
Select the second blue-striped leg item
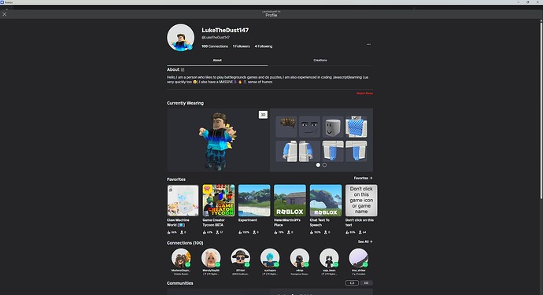(356, 151)
